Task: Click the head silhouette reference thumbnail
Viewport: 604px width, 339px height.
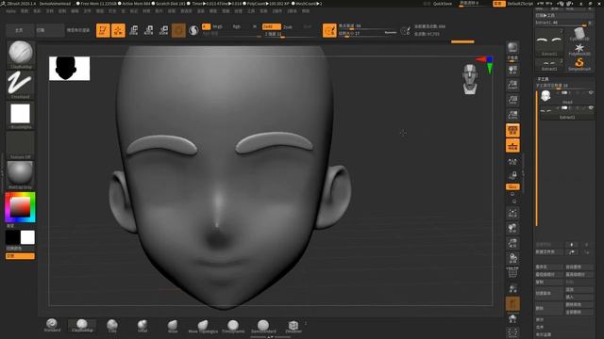Action: pos(69,69)
